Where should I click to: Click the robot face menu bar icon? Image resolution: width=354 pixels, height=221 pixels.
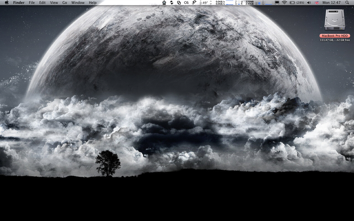click(x=164, y=3)
